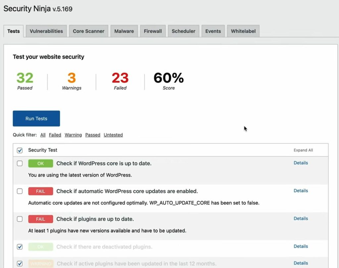This screenshot has height=268, width=339.
Task: Click 'Check if there are deactivated plugins.' title
Action: pyautogui.click(x=104, y=247)
